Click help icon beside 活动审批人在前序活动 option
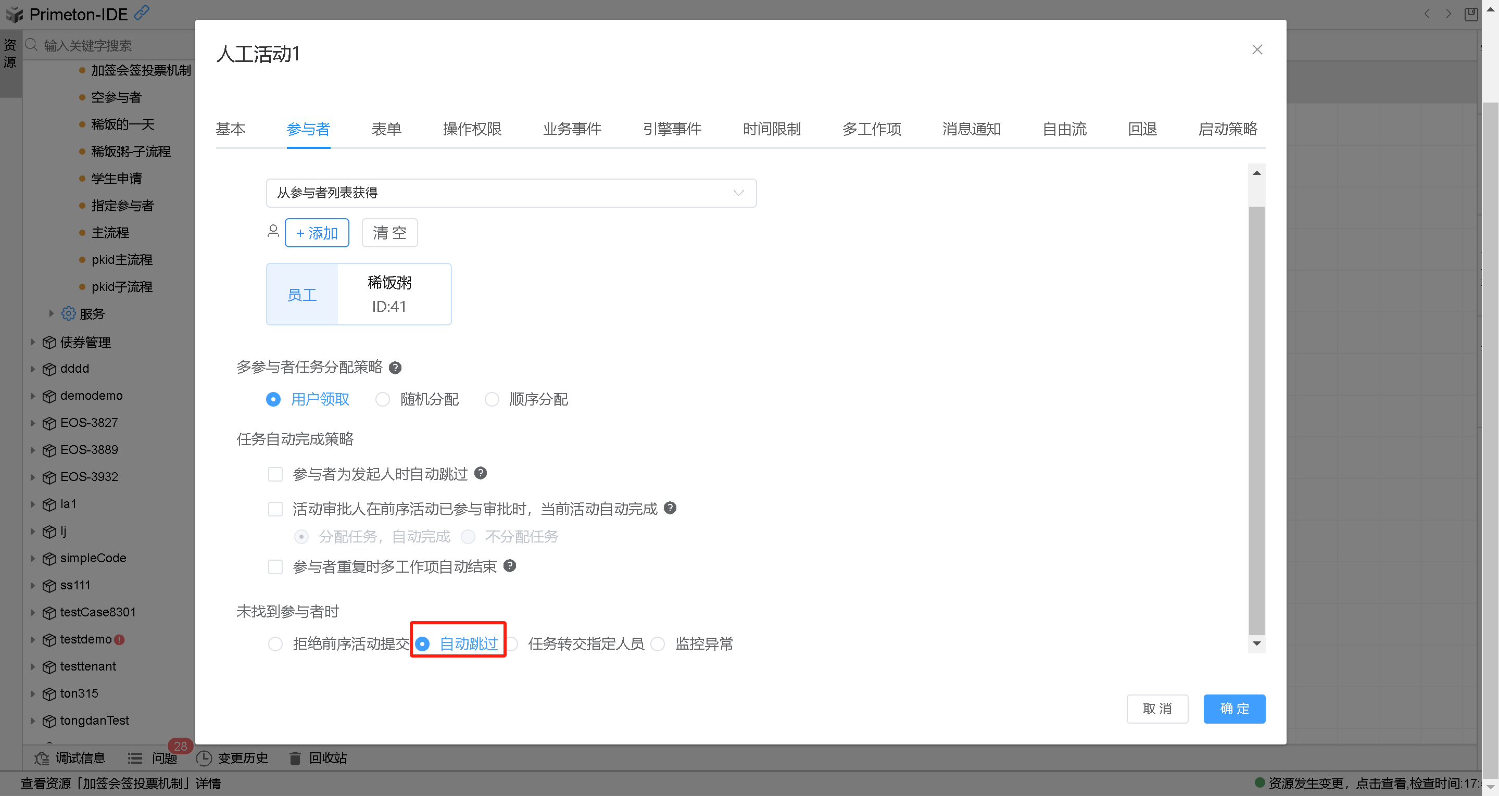 click(671, 508)
